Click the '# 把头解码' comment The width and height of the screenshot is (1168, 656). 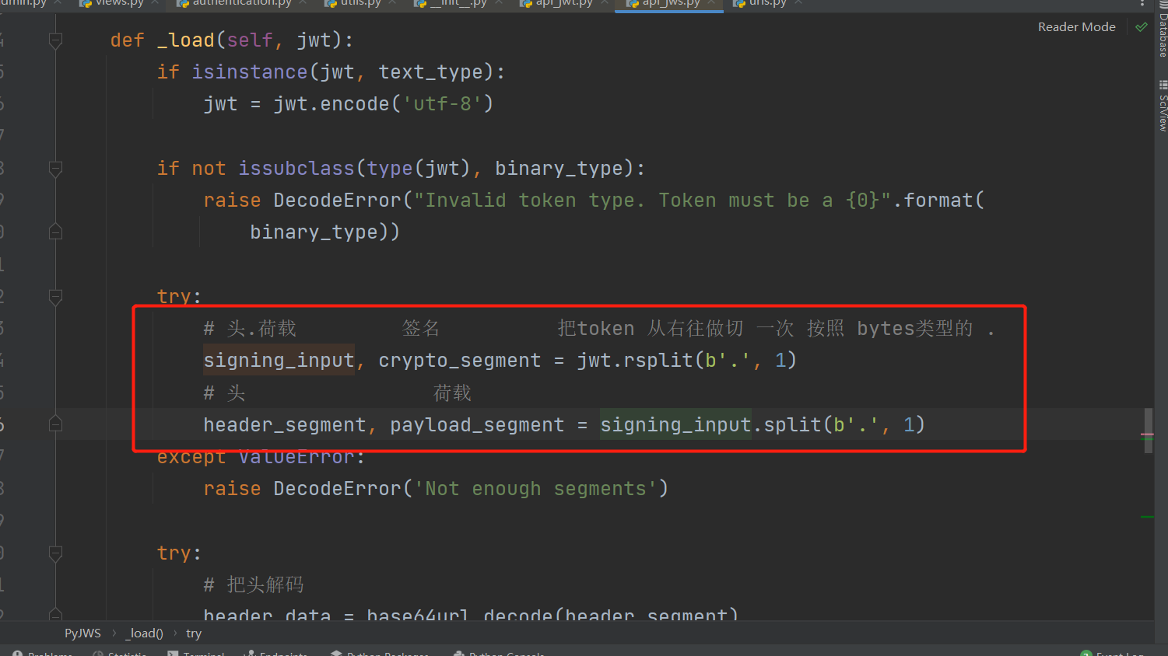click(254, 584)
